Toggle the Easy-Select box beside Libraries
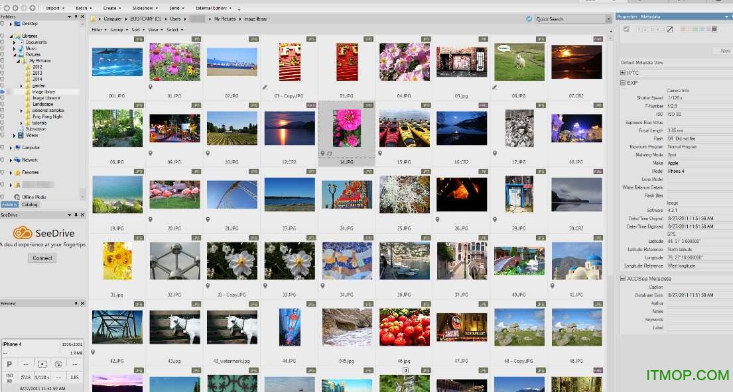The image size is (733, 392). click(2, 36)
